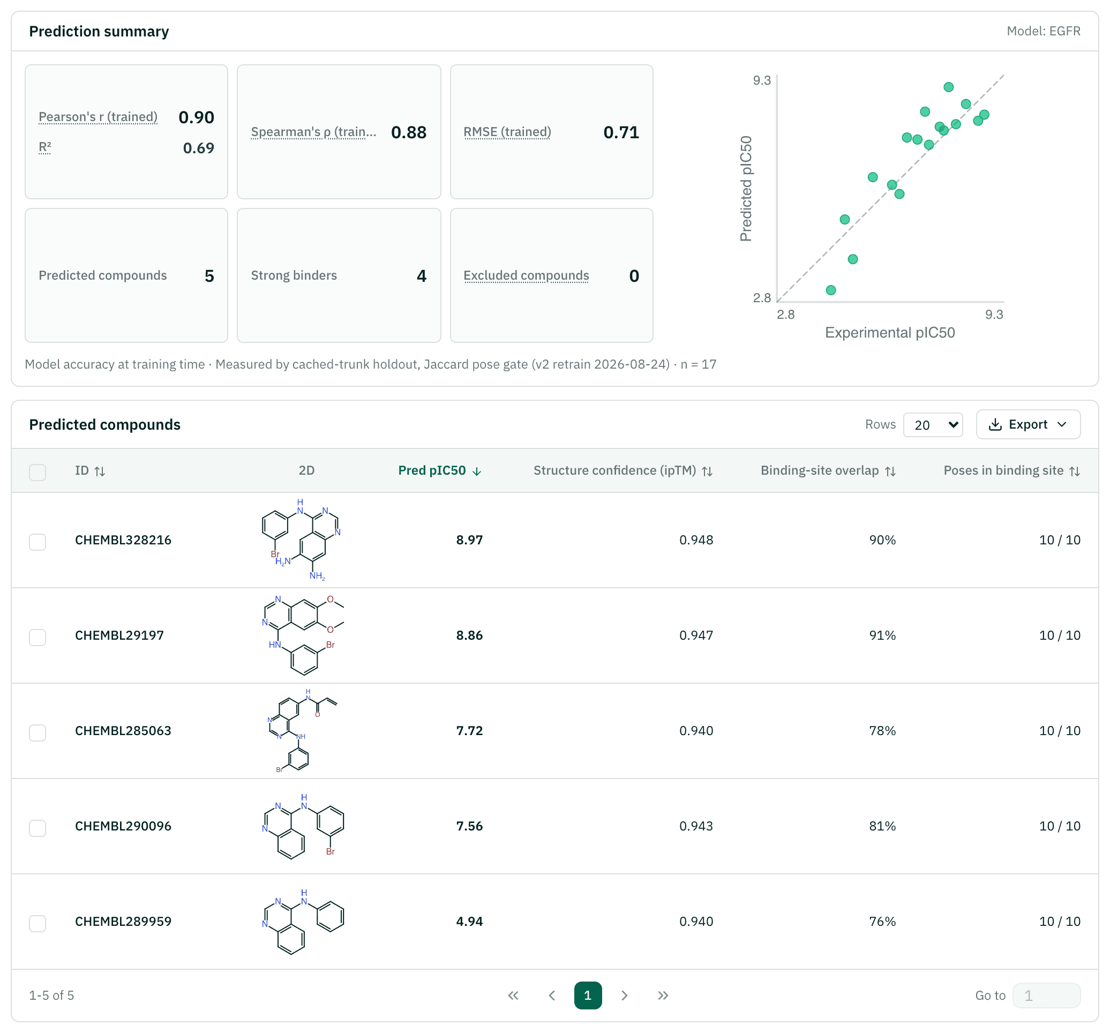Click the CHEMBL29197 compound ID
1110x1033 pixels.
[119, 635]
